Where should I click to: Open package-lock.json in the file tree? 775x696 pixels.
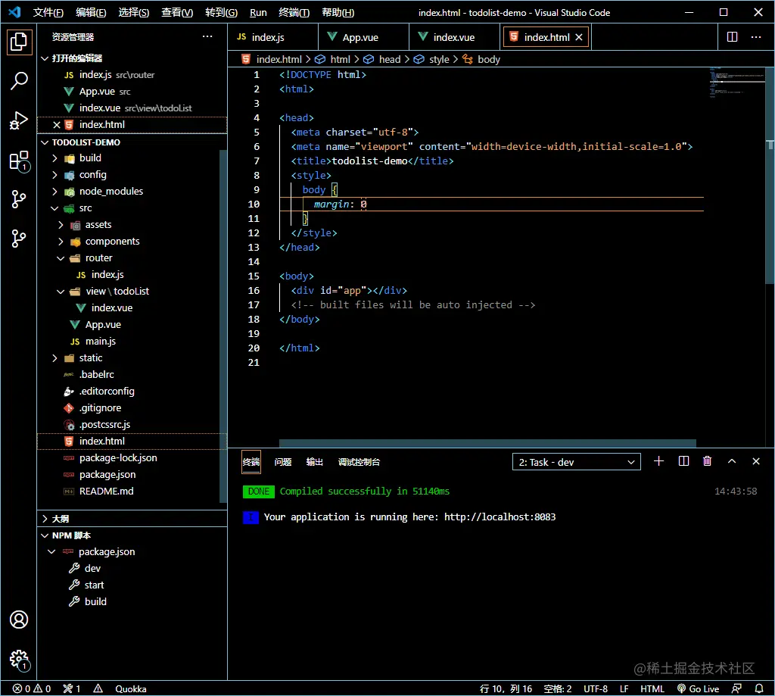click(118, 457)
